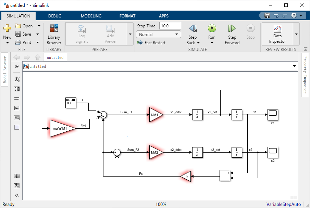Expand the Save dropdown arrow
The width and height of the screenshot is (310, 208).
point(38,34)
